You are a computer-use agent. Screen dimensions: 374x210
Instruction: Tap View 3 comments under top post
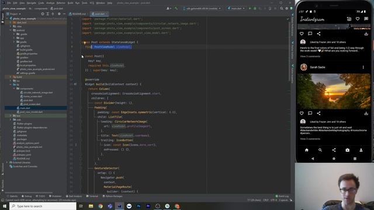pyautogui.click(x=310, y=57)
